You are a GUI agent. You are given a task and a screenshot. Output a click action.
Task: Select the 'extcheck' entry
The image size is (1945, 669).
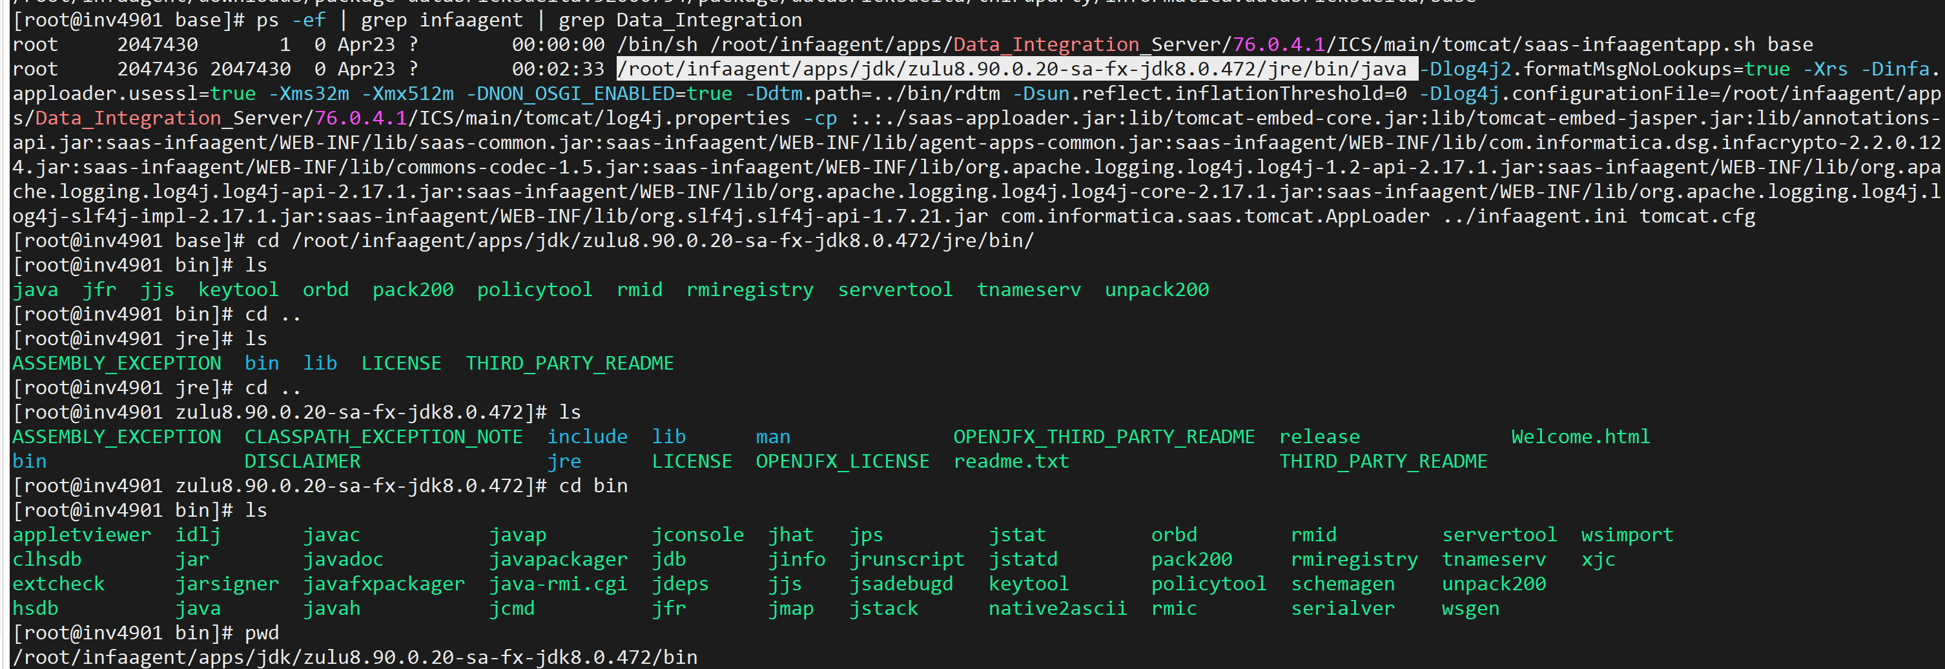point(58,584)
